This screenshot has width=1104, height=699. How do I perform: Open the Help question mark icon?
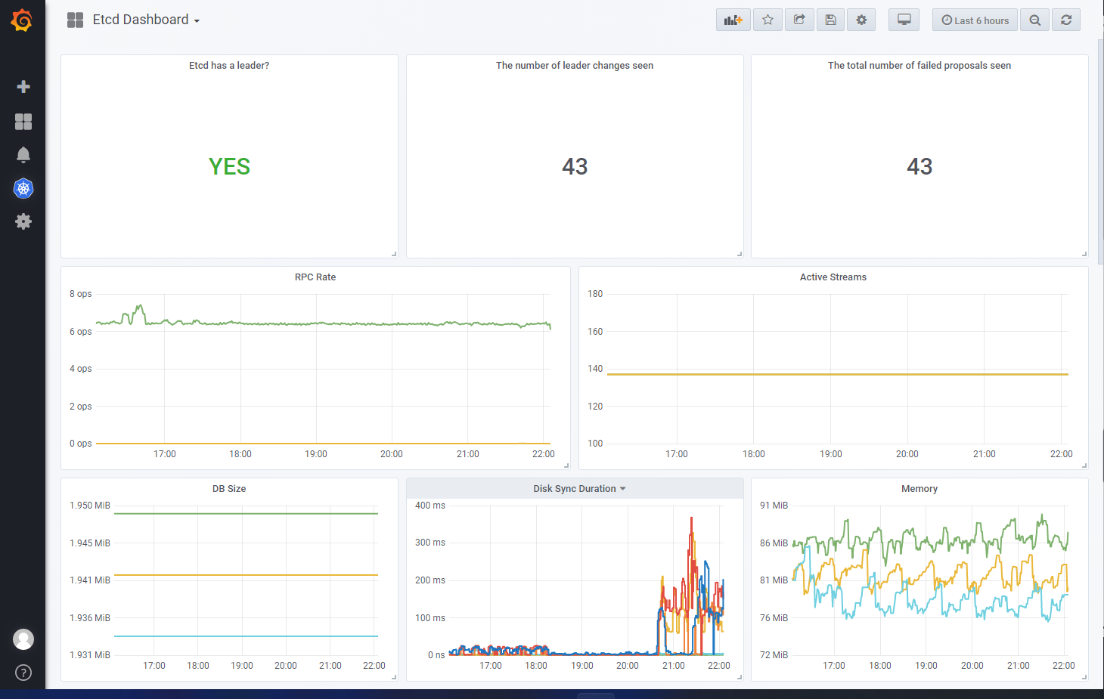pos(23,673)
